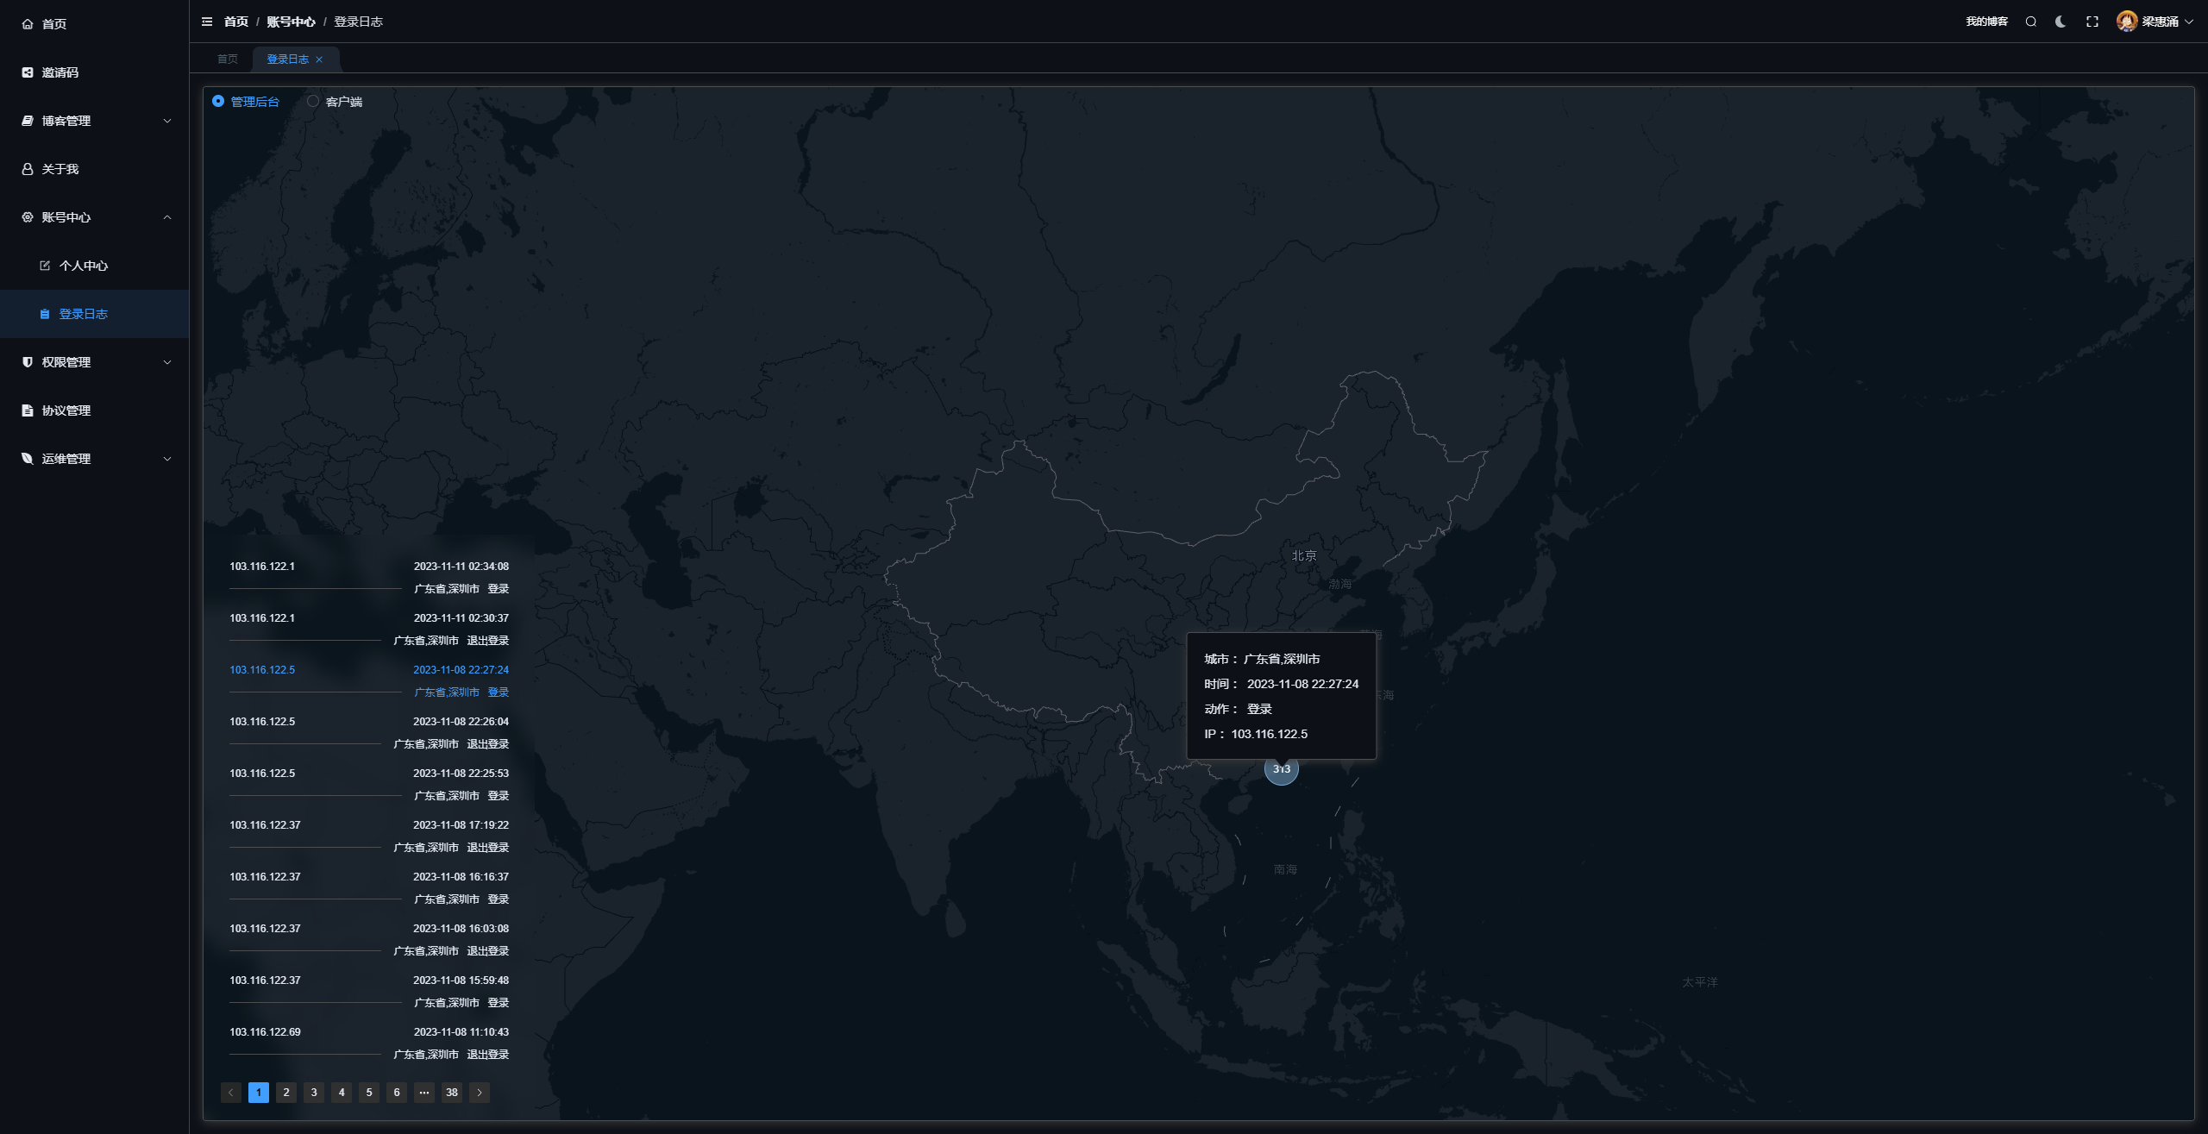The height and width of the screenshot is (1134, 2208).
Task: Open the search magnifier icon
Action: (x=2031, y=22)
